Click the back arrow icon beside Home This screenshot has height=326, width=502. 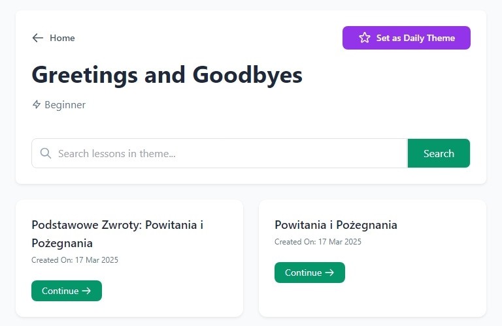[38, 38]
